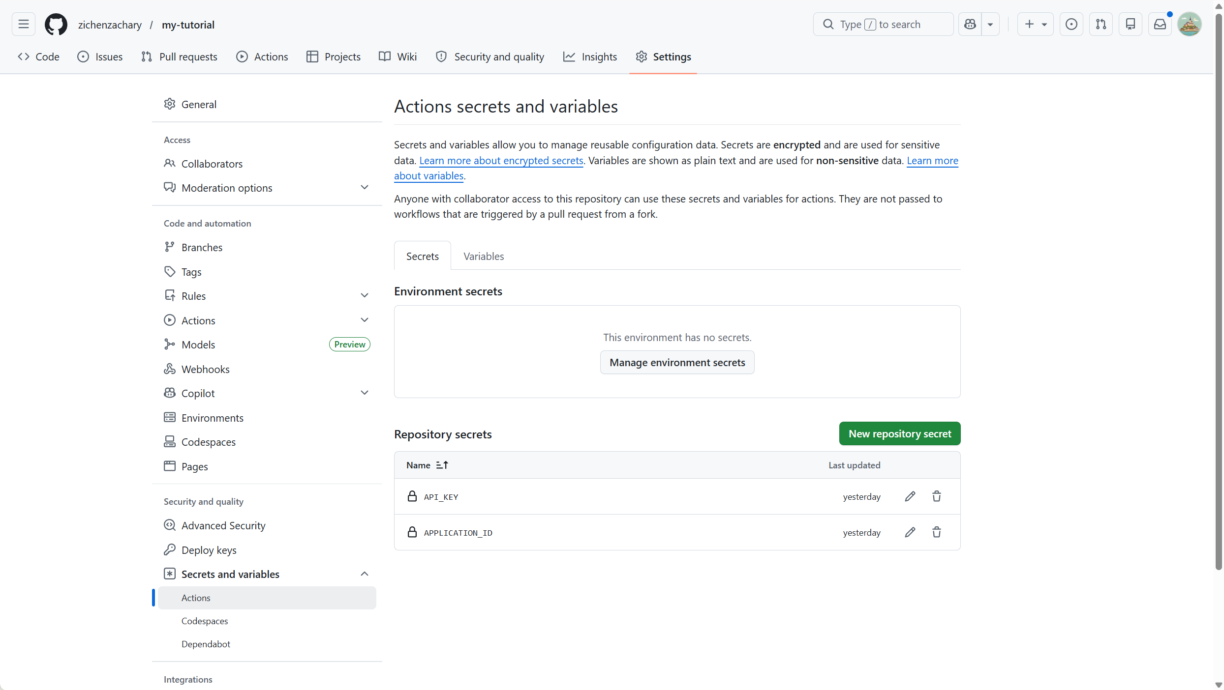
Task: Open Learn more about encrypted secrets link
Action: (x=501, y=160)
